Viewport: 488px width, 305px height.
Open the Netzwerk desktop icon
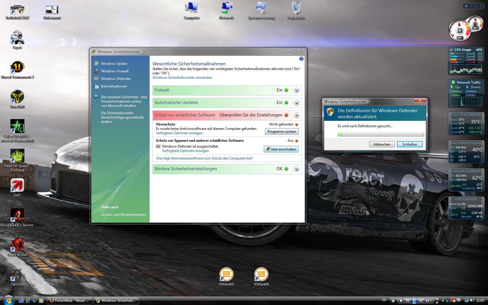click(226, 11)
